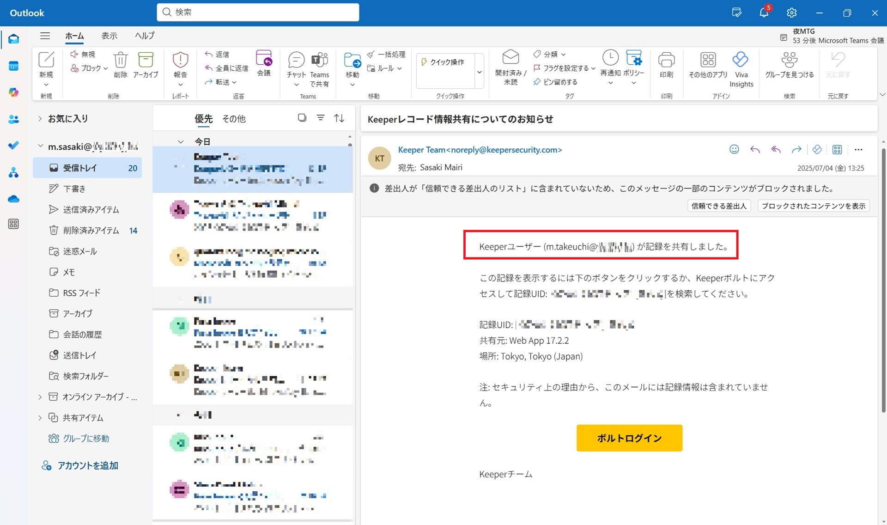The image size is (887, 525).
Task: Click the notification bell icon
Action: 764,12
